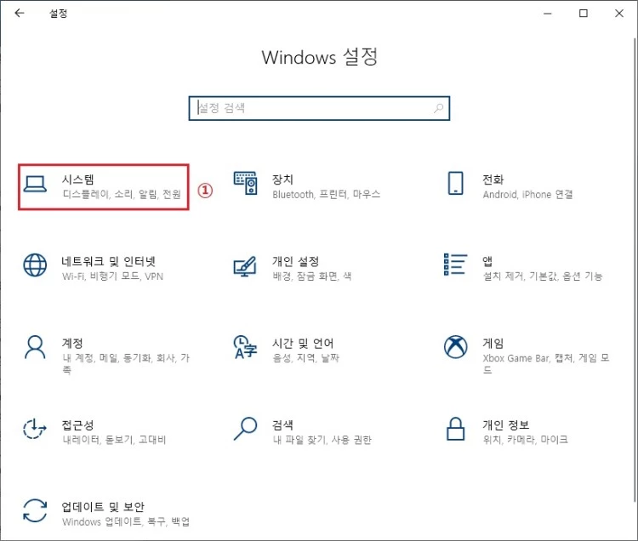Click the text 내레이터, 돋보기, 고대비
The image size is (638, 541).
(x=114, y=440)
